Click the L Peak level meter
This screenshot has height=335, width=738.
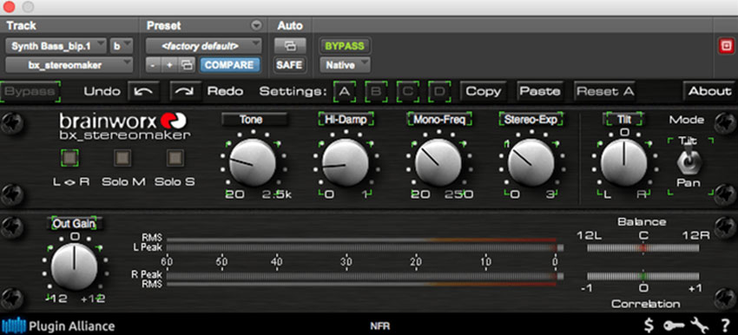pyautogui.click(x=366, y=248)
